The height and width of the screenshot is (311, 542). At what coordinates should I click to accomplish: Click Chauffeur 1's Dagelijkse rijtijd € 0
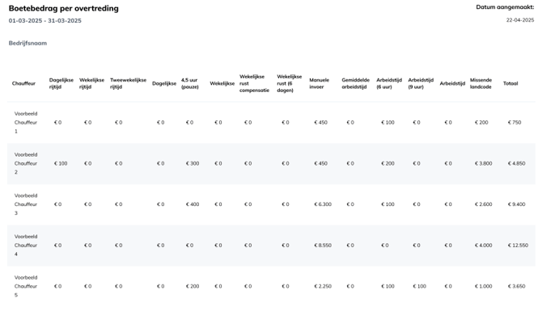coord(57,123)
